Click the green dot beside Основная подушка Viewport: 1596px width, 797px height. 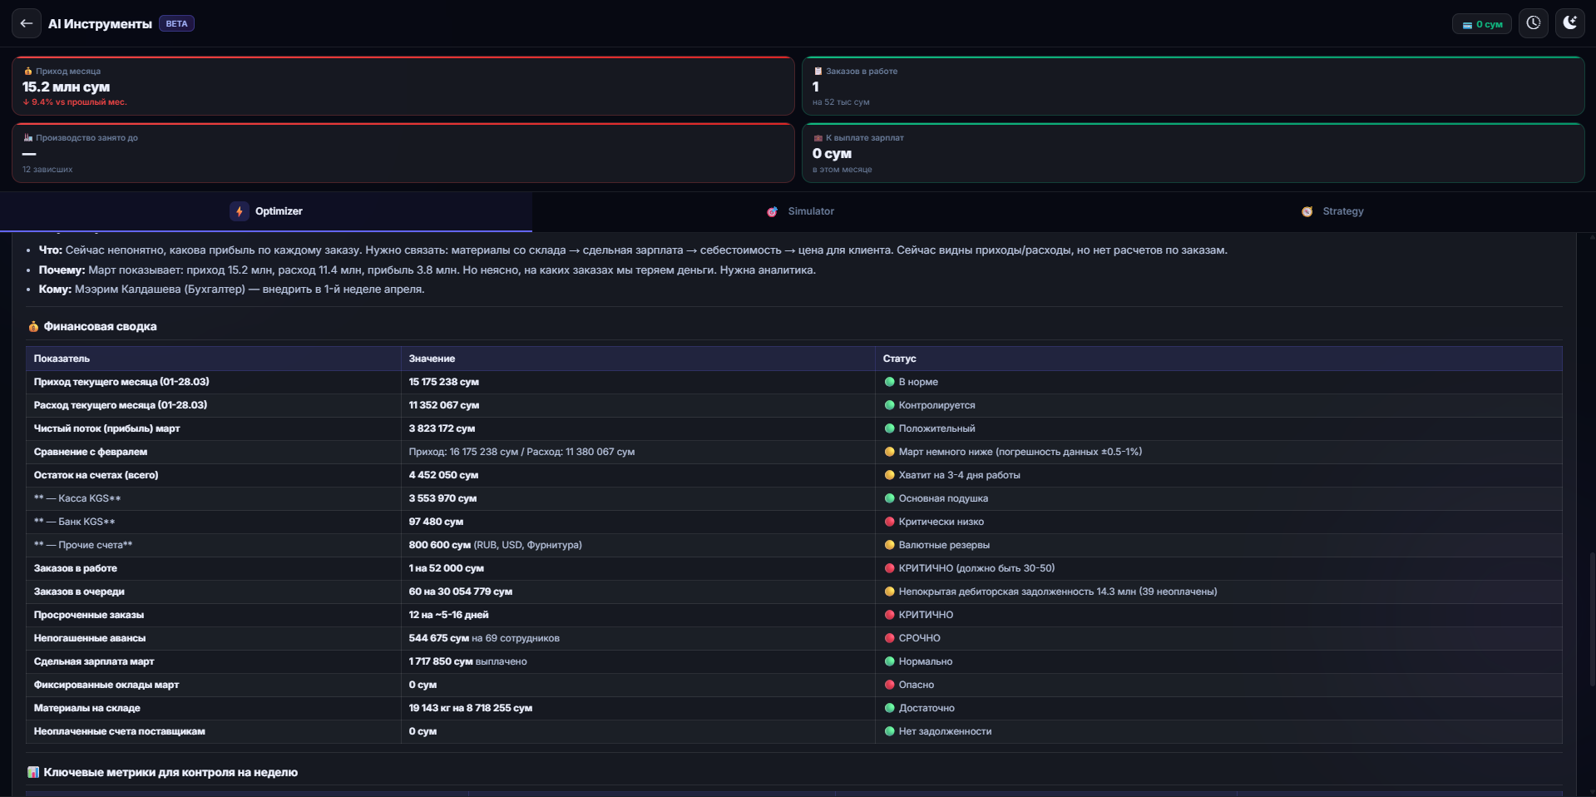(x=889, y=498)
